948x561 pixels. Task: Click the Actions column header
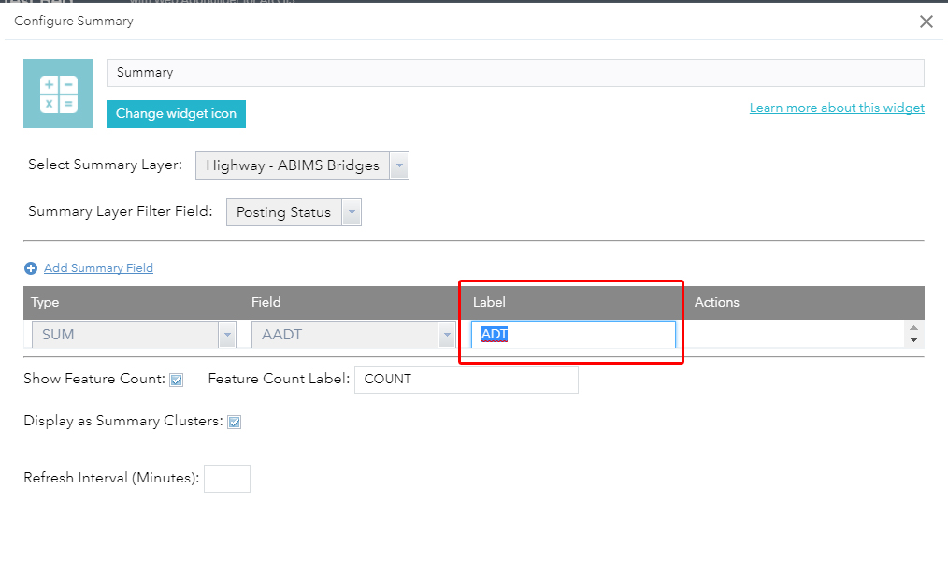click(716, 302)
